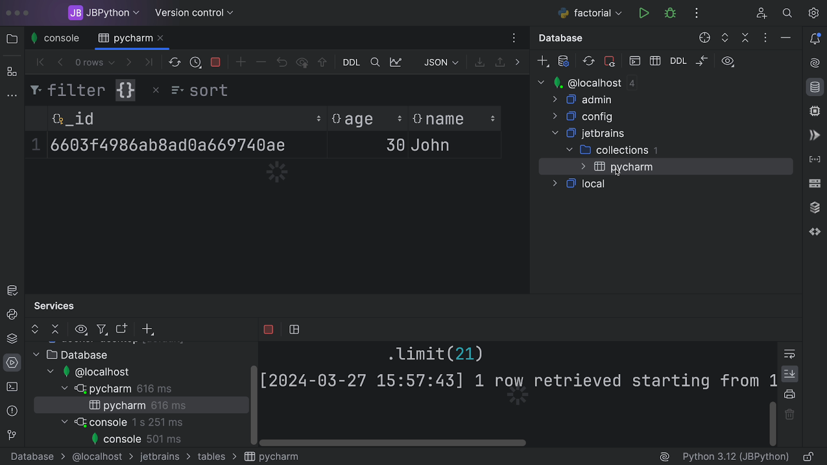Click the filter input field
The image size is (827, 465).
tap(76, 91)
